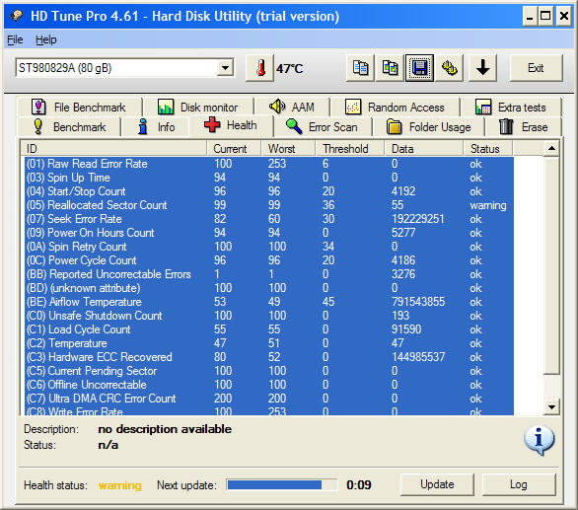Screen dimensions: 578x510
Task: Click the scrollbar up arrow
Action: pyautogui.click(x=551, y=149)
